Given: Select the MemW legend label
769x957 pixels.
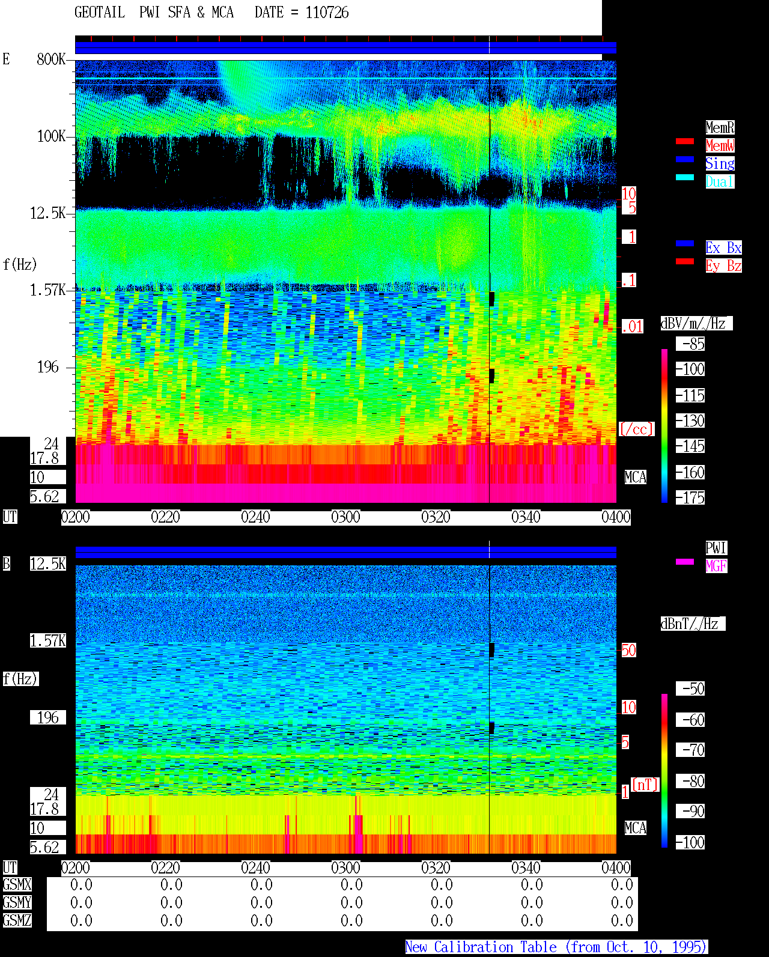Looking at the screenshot, I should click(x=720, y=145).
